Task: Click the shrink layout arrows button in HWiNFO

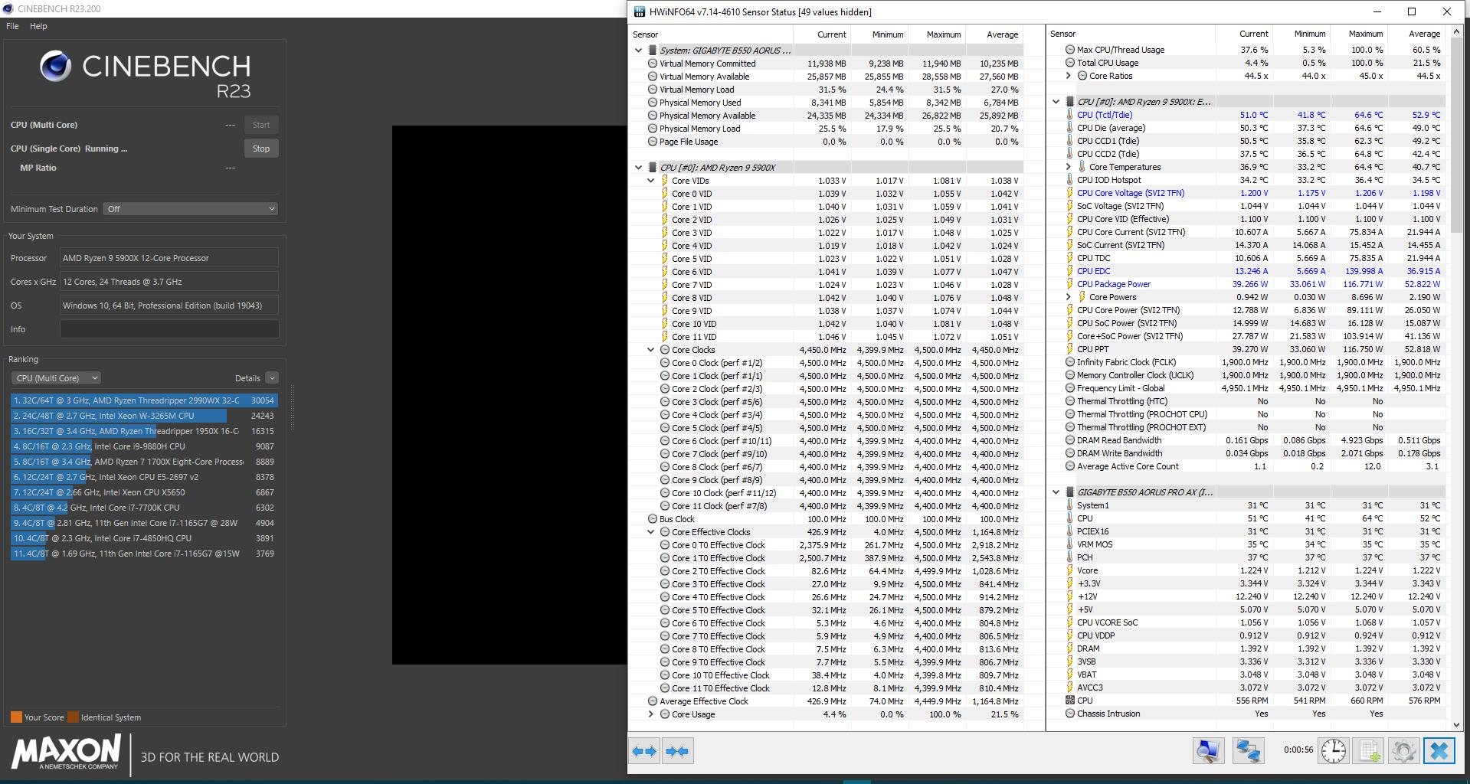Action: click(x=676, y=751)
